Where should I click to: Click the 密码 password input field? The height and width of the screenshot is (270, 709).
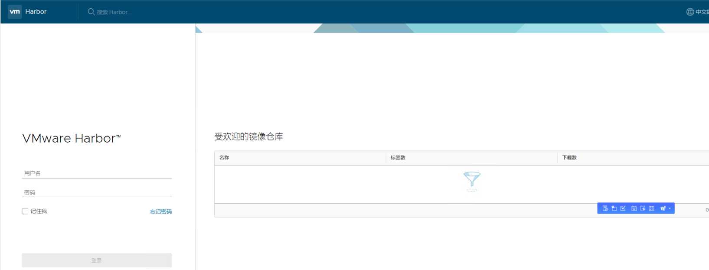coord(97,192)
